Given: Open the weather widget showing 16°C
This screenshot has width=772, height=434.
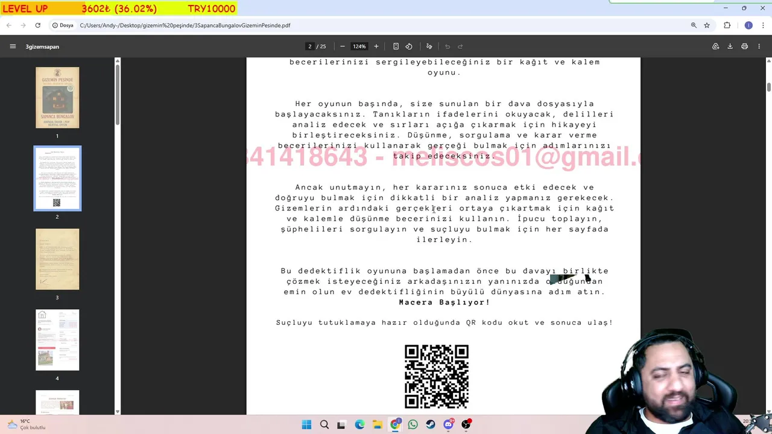Looking at the screenshot, I should (26, 424).
